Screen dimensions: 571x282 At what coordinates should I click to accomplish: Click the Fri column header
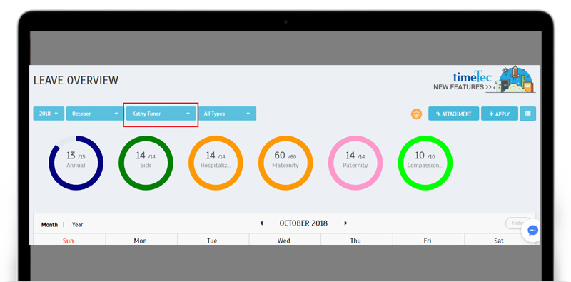click(x=428, y=241)
